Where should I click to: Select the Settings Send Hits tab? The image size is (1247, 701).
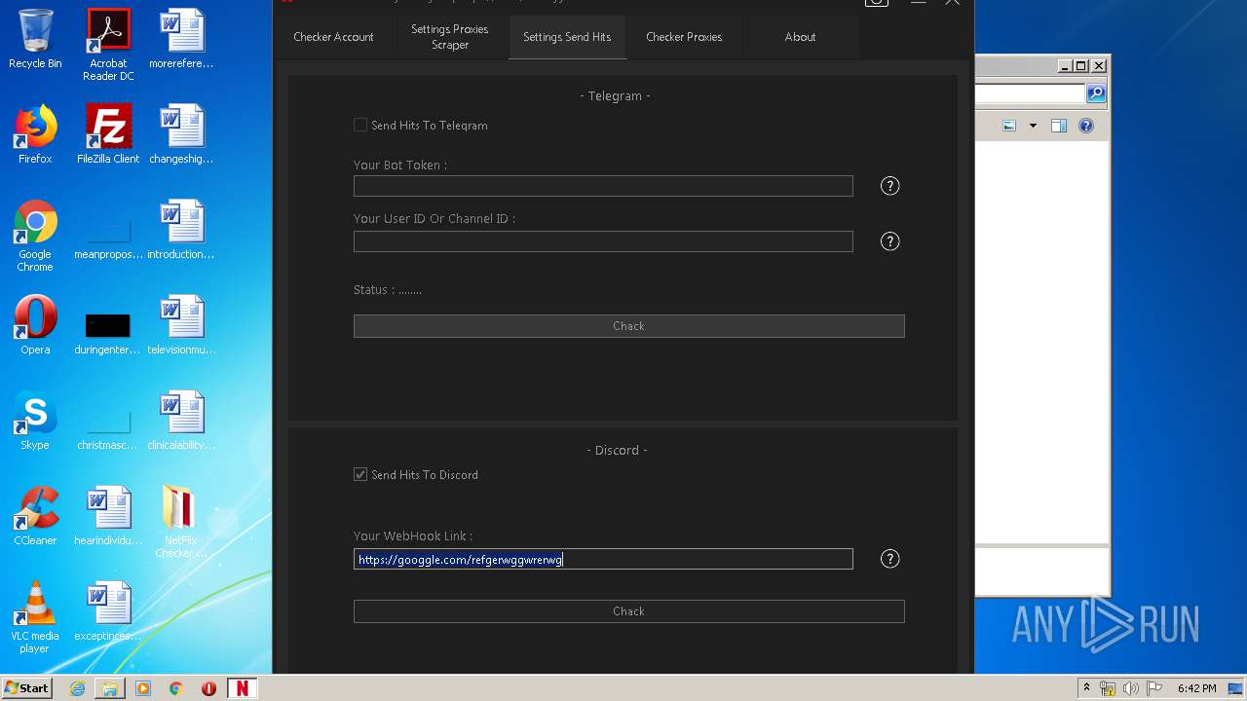(x=567, y=37)
